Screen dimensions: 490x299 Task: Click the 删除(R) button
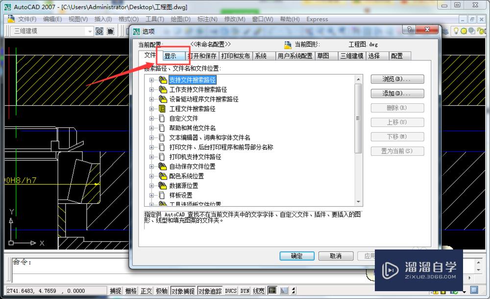click(x=397, y=108)
